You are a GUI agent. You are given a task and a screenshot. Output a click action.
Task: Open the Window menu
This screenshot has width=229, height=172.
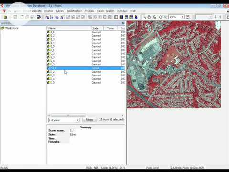(x=123, y=11)
